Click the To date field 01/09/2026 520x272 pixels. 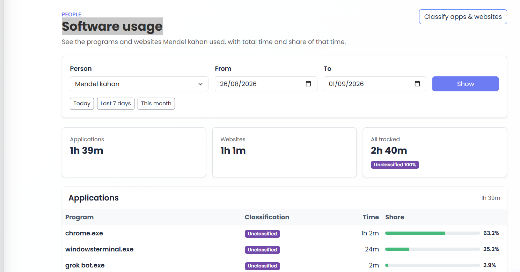click(375, 84)
